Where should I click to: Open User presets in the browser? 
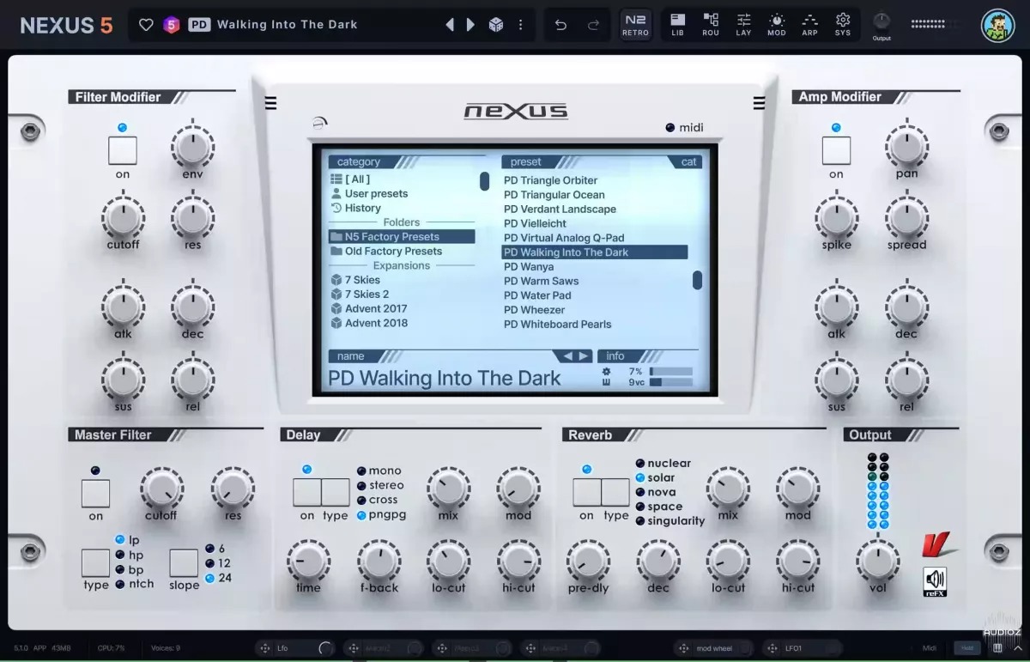click(375, 193)
